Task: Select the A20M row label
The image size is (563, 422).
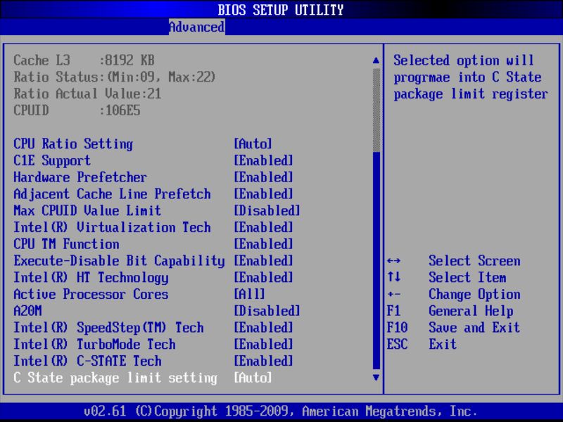Action: click(x=27, y=311)
